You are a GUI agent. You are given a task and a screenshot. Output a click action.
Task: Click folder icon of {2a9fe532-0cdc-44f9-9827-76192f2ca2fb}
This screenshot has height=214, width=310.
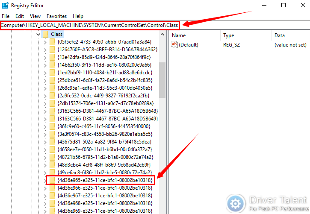point(52,96)
